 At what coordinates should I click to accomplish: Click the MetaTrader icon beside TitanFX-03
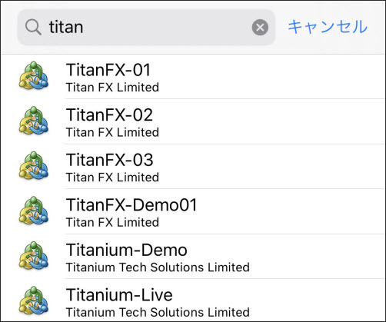pyautogui.click(x=34, y=166)
